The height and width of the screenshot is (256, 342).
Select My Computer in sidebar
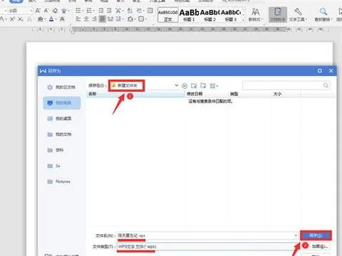coord(62,103)
